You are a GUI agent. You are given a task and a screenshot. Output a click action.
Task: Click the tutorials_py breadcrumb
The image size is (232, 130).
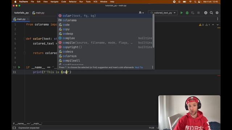(21, 13)
